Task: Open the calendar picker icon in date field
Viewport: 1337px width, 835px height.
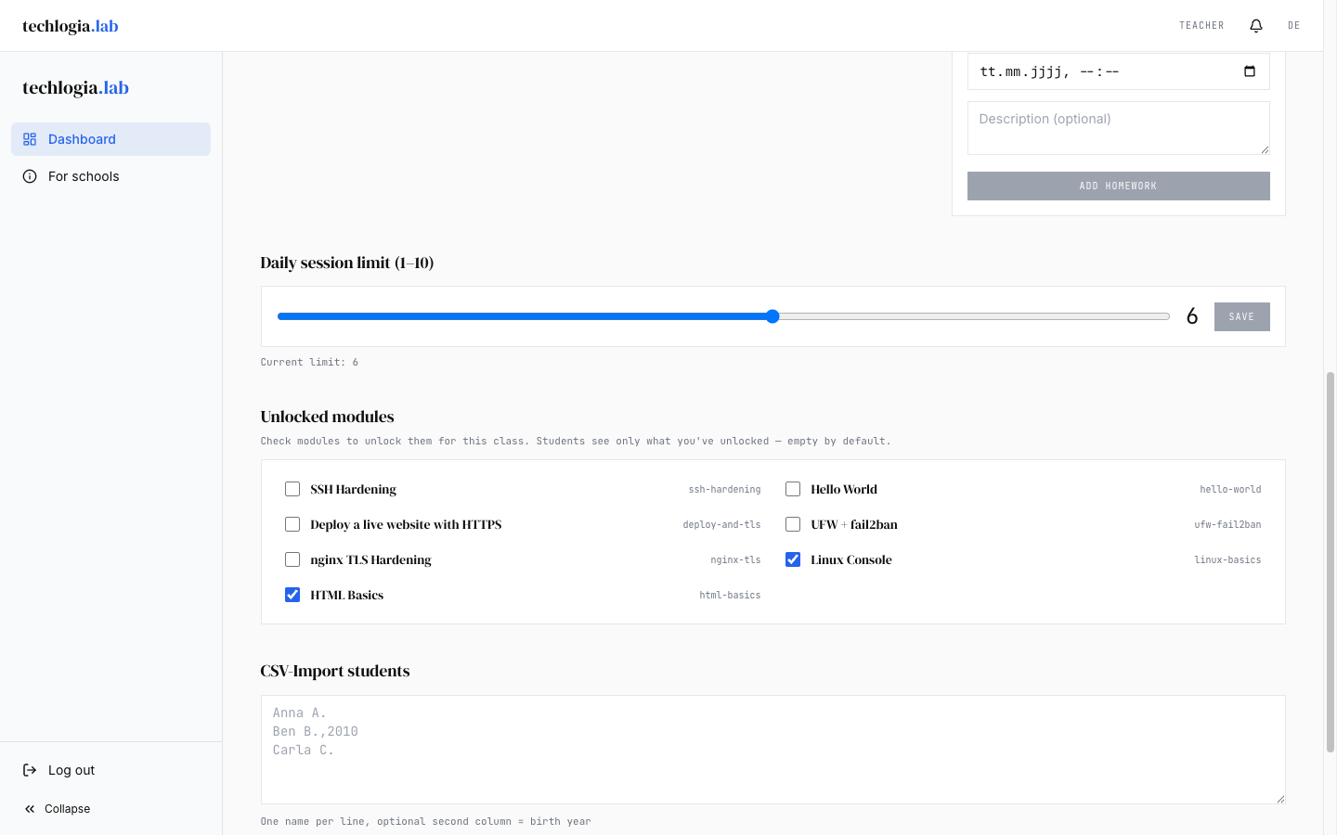Action: (x=1250, y=71)
